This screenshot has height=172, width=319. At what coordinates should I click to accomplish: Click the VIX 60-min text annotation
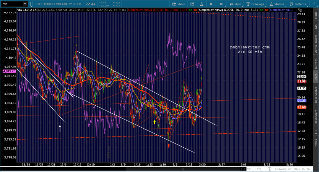pyautogui.click(x=250, y=52)
